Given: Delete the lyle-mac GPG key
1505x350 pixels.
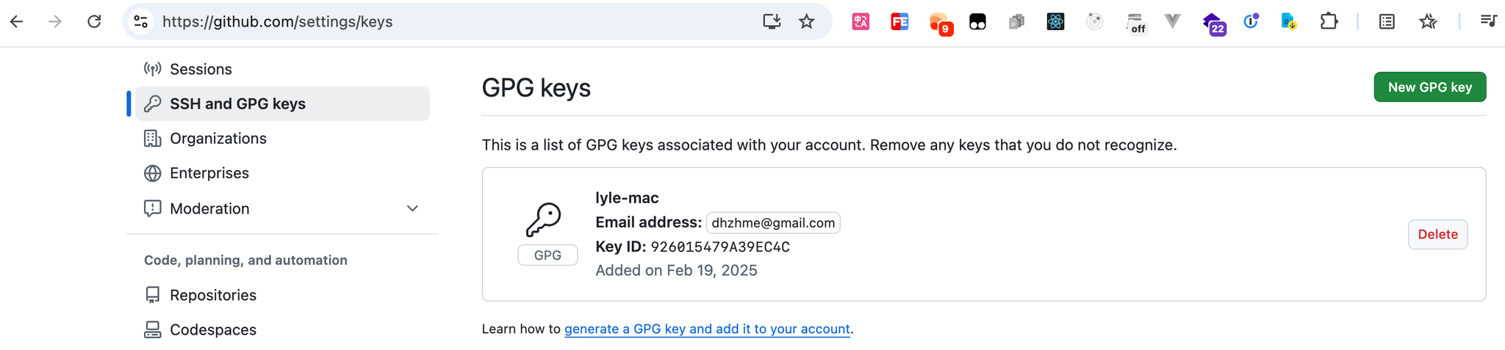Looking at the screenshot, I should [1437, 234].
